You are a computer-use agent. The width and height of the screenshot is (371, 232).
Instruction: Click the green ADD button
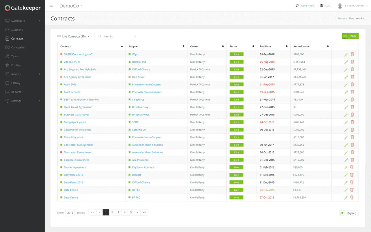pos(350,36)
